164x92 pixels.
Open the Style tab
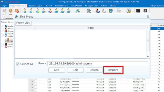pyautogui.click(x=4, y=6)
